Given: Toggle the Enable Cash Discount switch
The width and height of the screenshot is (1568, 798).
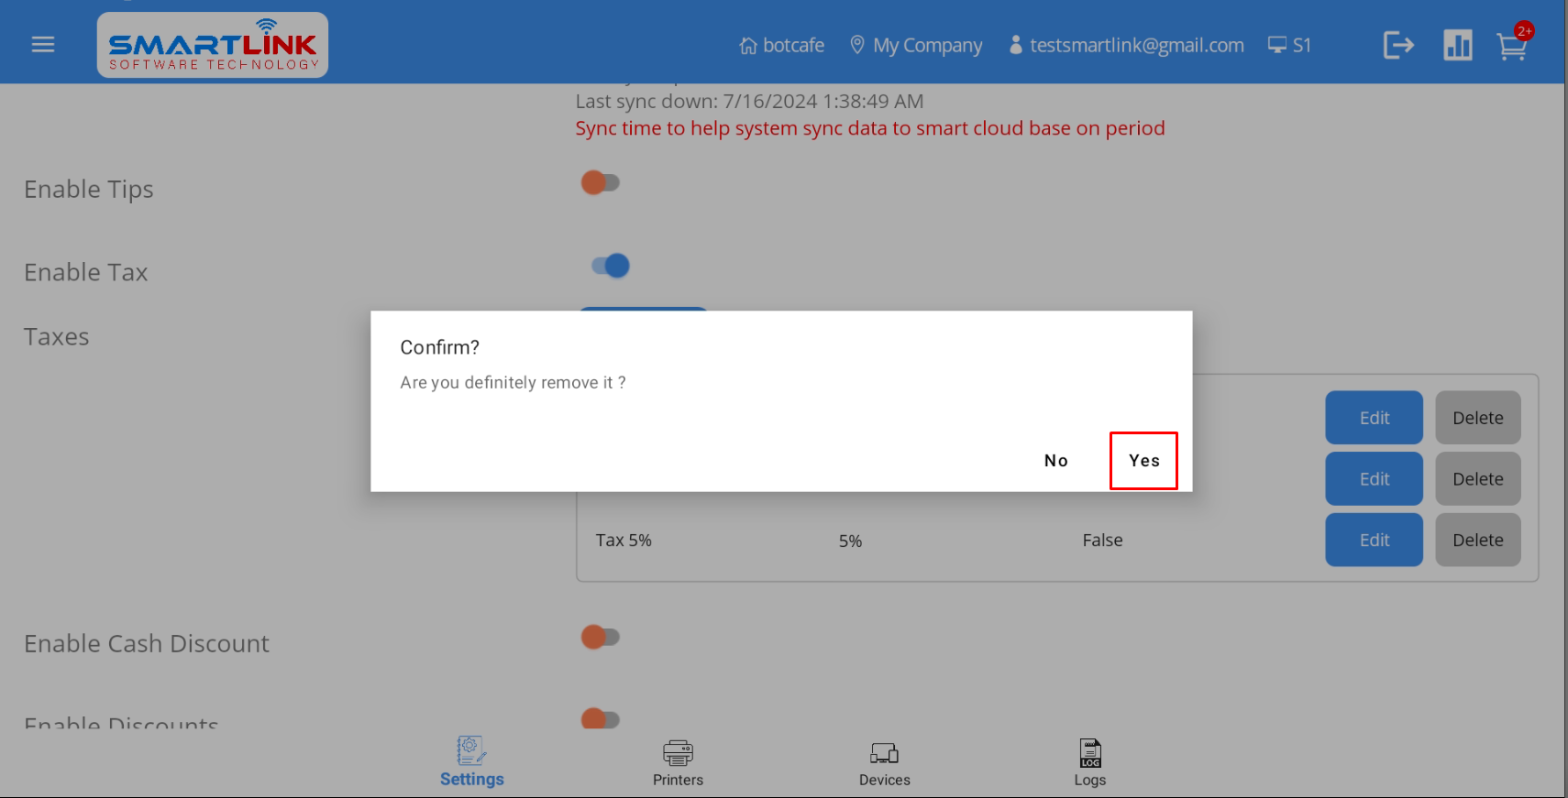Looking at the screenshot, I should (601, 637).
